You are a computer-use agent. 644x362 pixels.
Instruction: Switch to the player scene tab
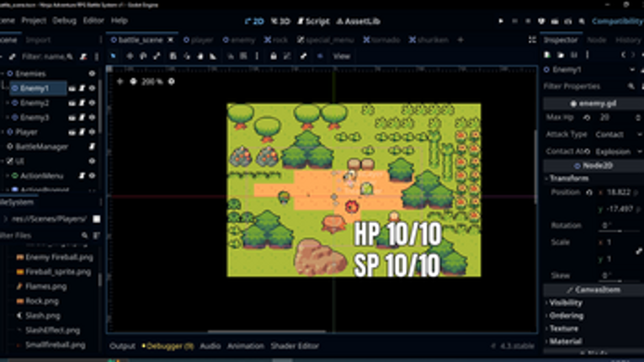[x=200, y=40]
